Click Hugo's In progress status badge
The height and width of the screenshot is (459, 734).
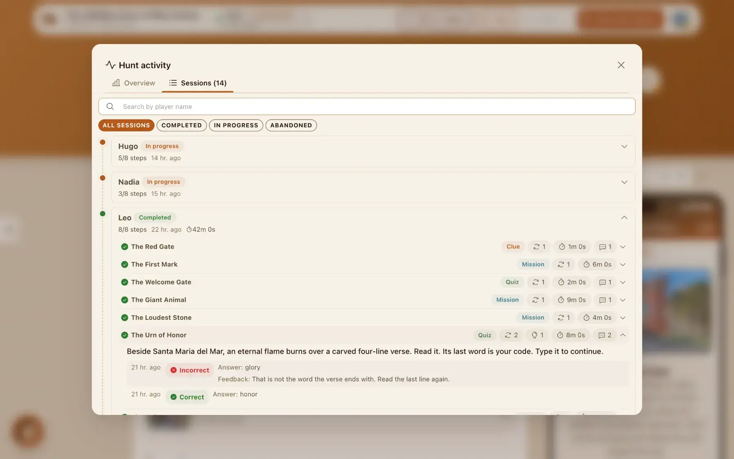pos(162,146)
